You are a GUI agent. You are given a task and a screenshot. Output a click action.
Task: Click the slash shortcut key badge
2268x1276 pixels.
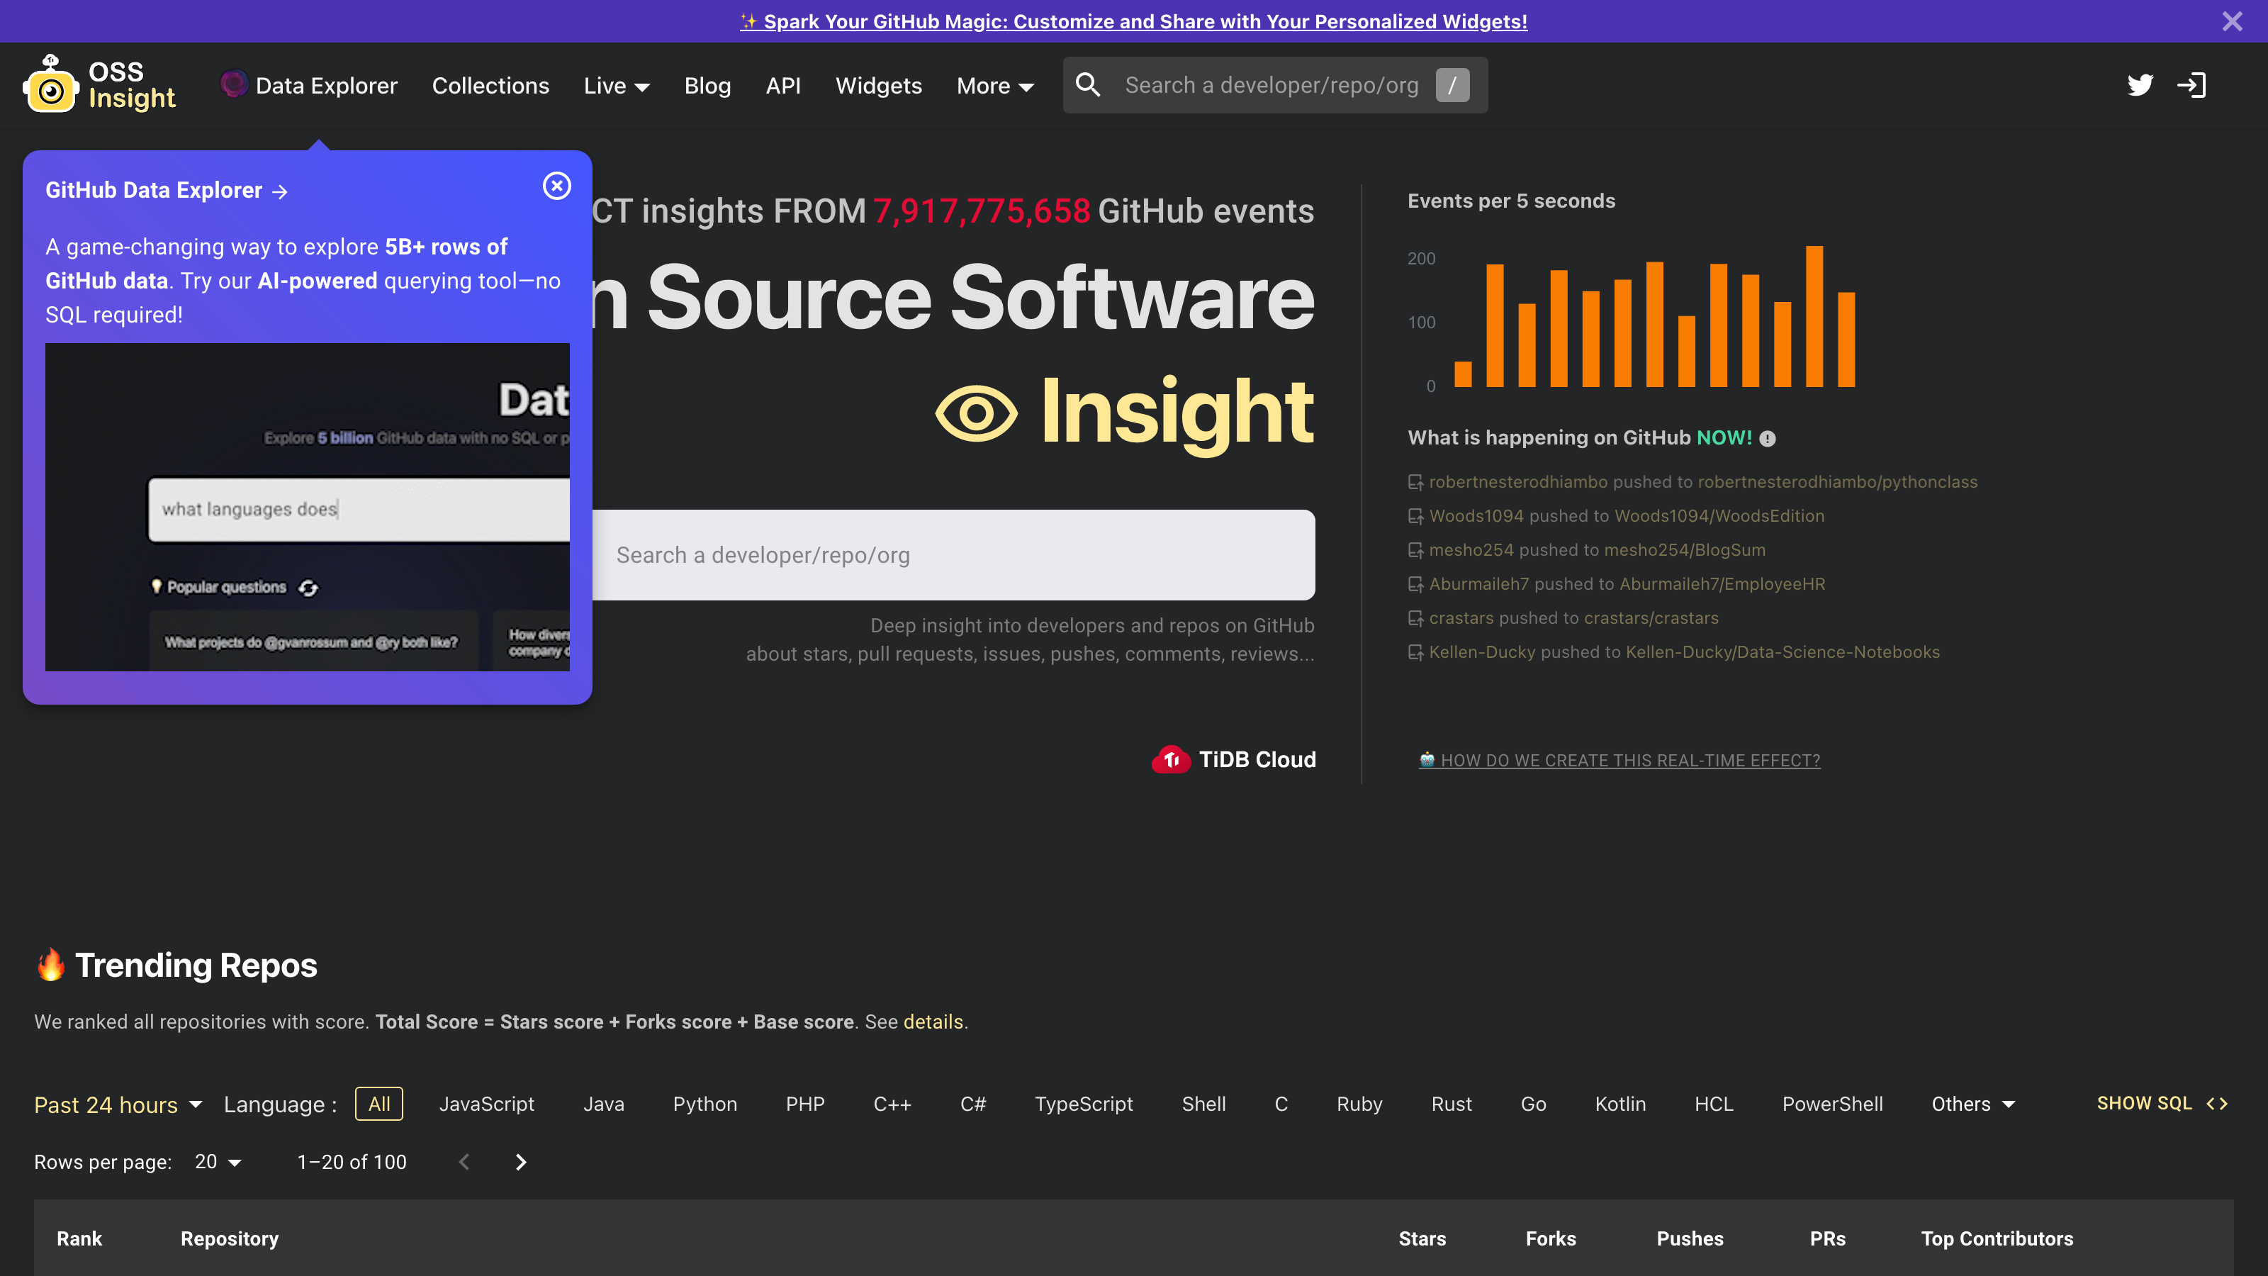1453,85
